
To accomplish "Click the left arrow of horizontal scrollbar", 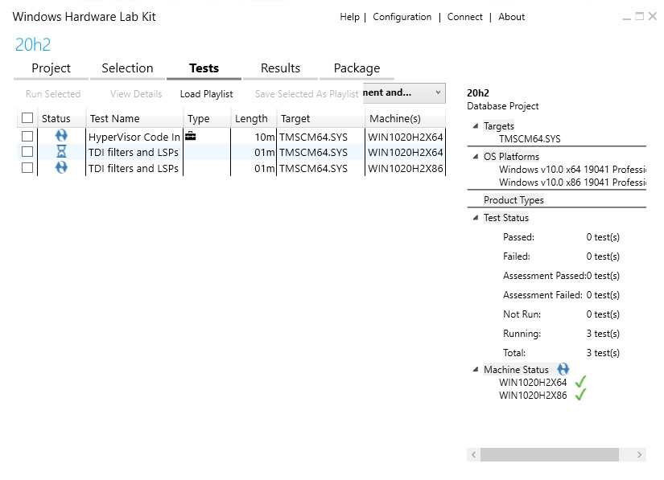I will [474, 454].
